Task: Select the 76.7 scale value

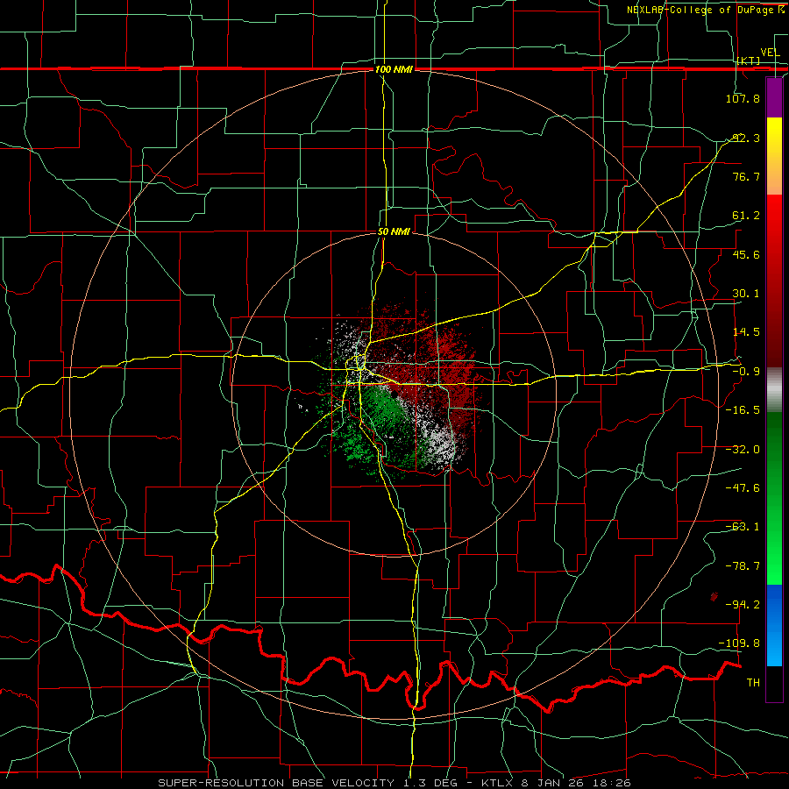Action: (x=746, y=176)
